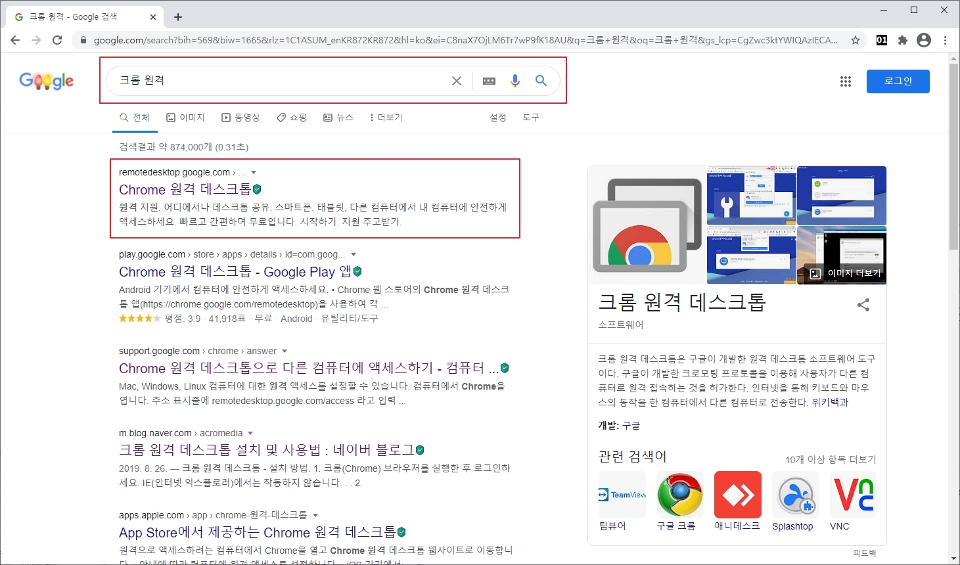Viewport: 960px width, 565px height.
Task: Open the 위키백과 link in knowledge panel
Action: click(x=830, y=402)
